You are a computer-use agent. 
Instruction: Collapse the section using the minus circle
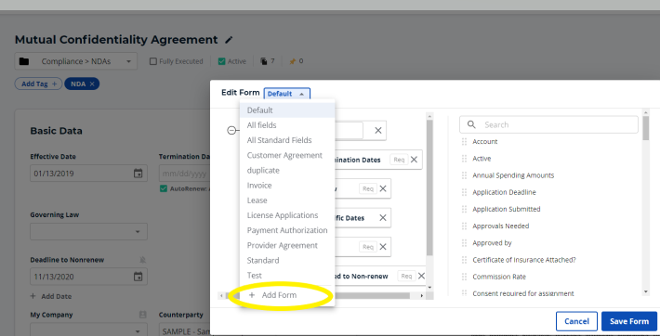[231, 131]
